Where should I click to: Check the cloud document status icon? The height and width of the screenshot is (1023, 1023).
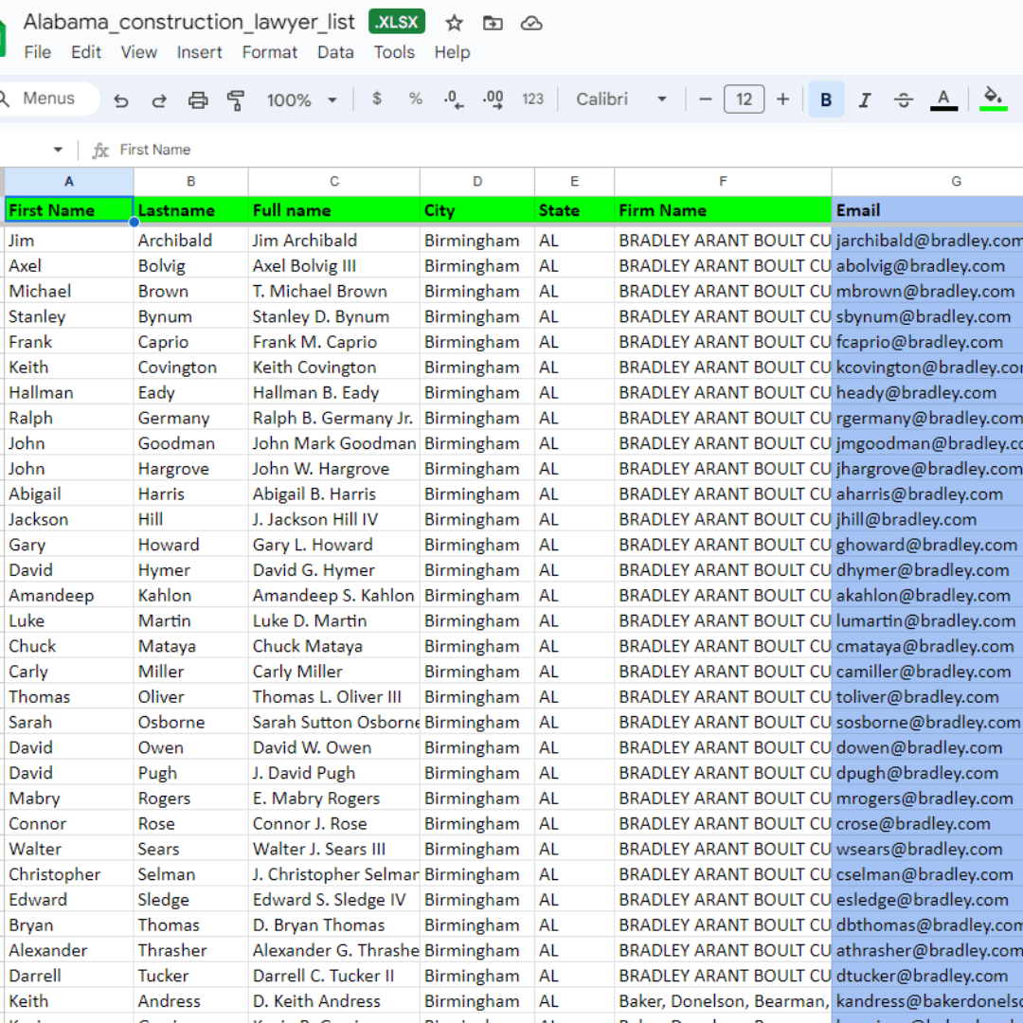click(532, 23)
